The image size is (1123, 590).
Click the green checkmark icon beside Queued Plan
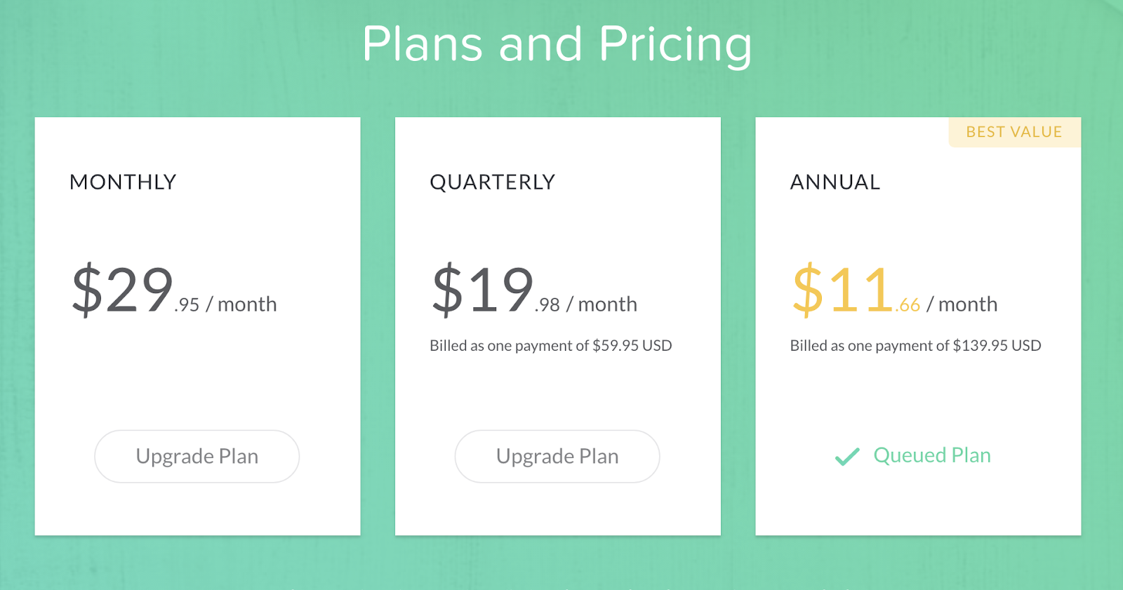(847, 457)
